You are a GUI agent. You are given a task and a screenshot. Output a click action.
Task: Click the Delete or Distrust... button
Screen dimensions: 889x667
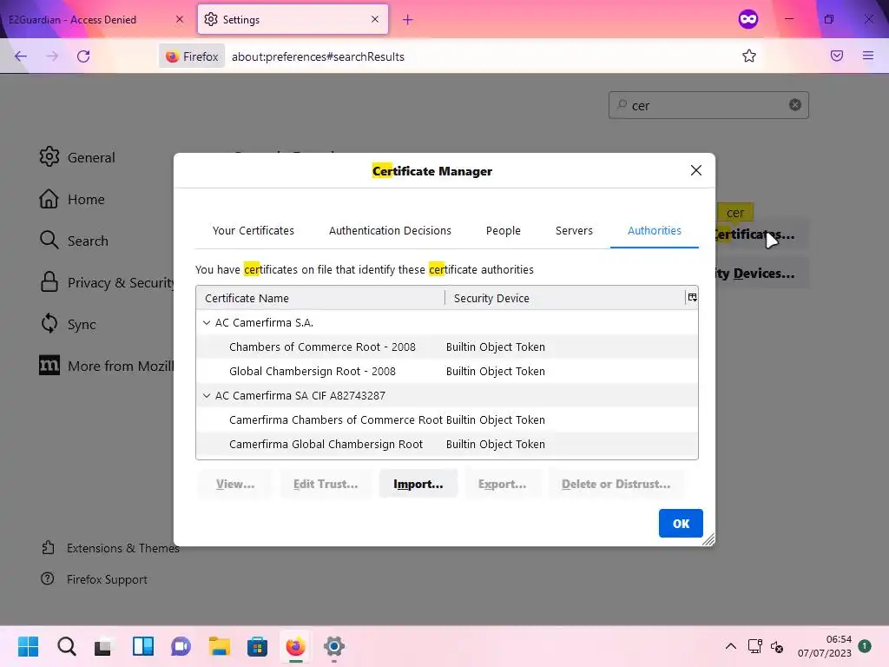tap(616, 484)
